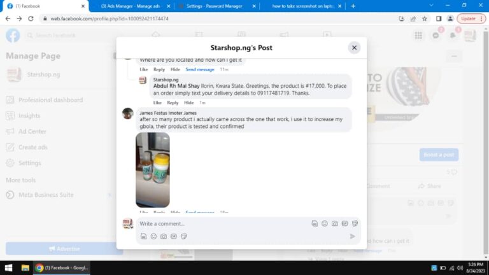This screenshot has width=489, height=275.
Task: Click the Abdul Rh Mai Shay mention
Action: (x=176, y=86)
